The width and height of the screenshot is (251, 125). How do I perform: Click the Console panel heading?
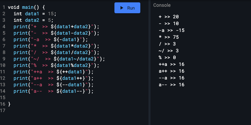coord(162,5)
